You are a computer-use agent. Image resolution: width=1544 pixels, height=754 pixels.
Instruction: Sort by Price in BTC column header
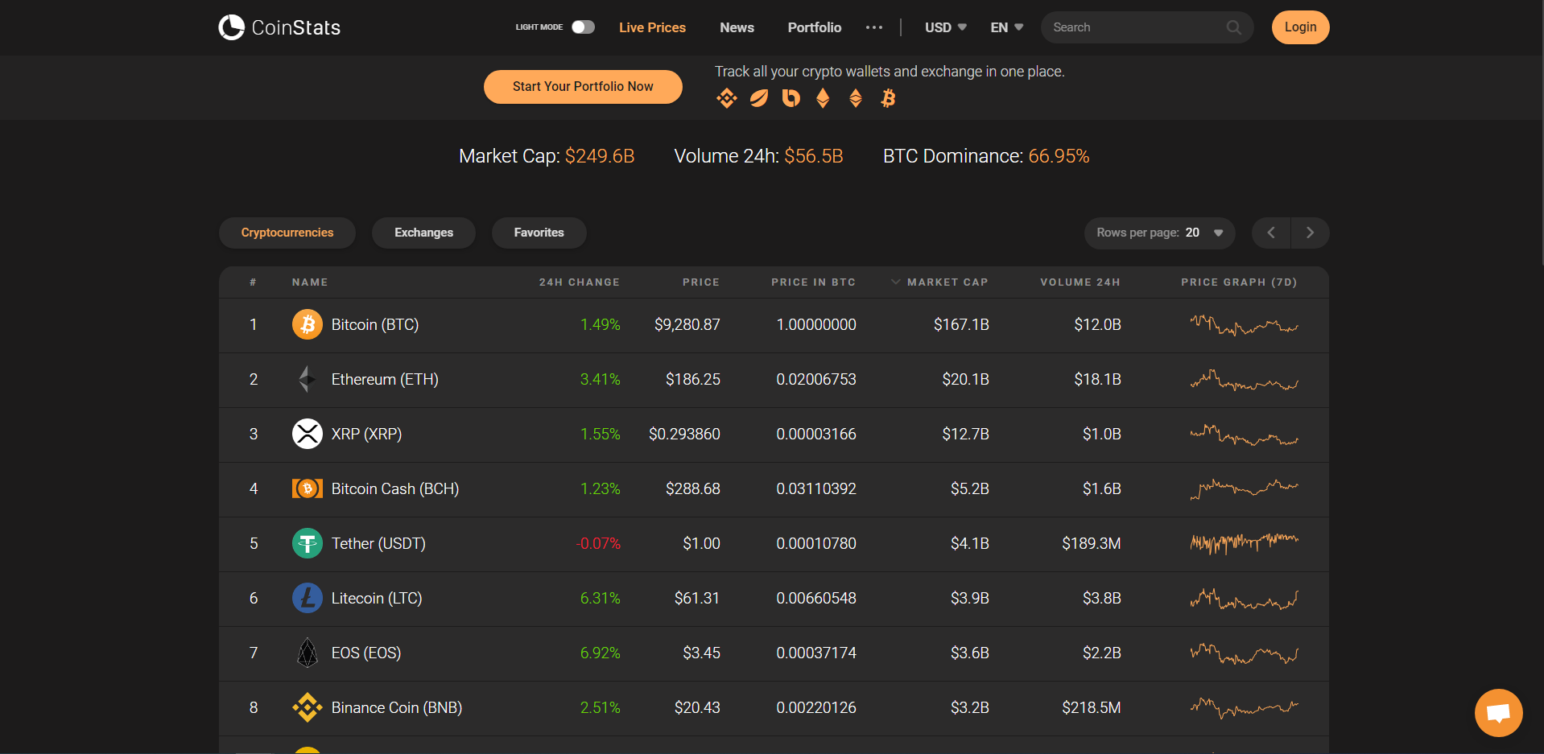click(x=813, y=282)
